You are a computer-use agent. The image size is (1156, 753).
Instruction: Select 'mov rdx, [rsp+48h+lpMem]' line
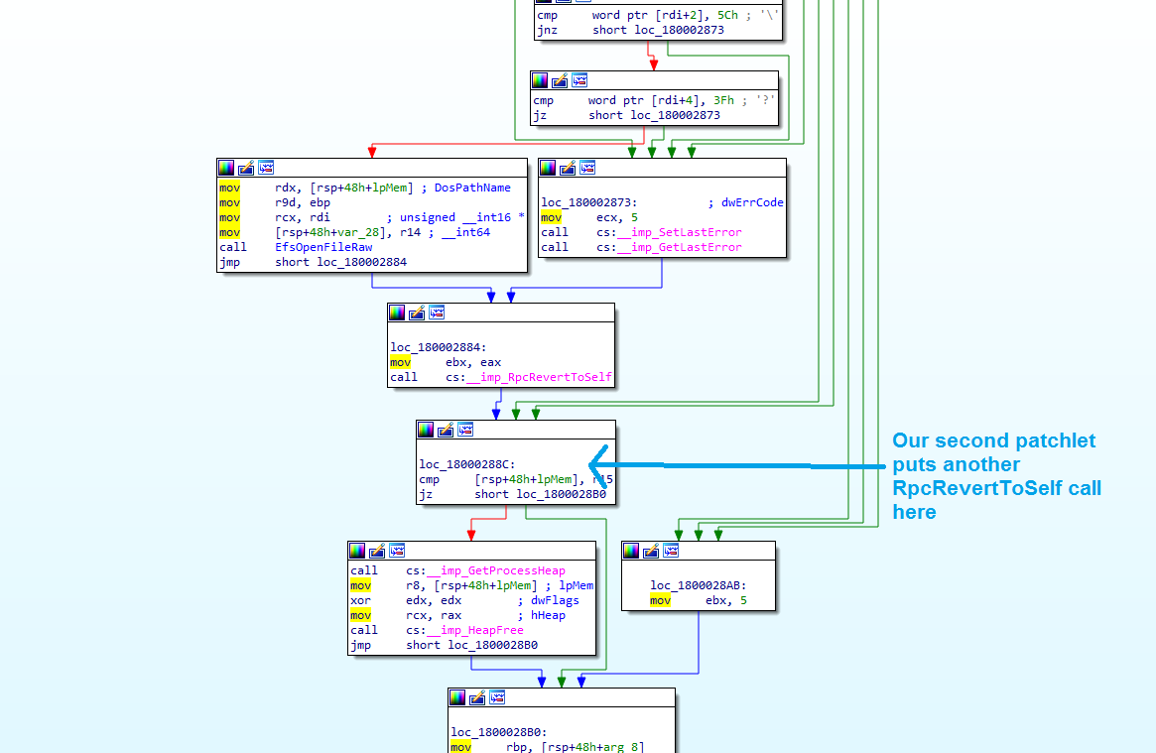(x=316, y=188)
